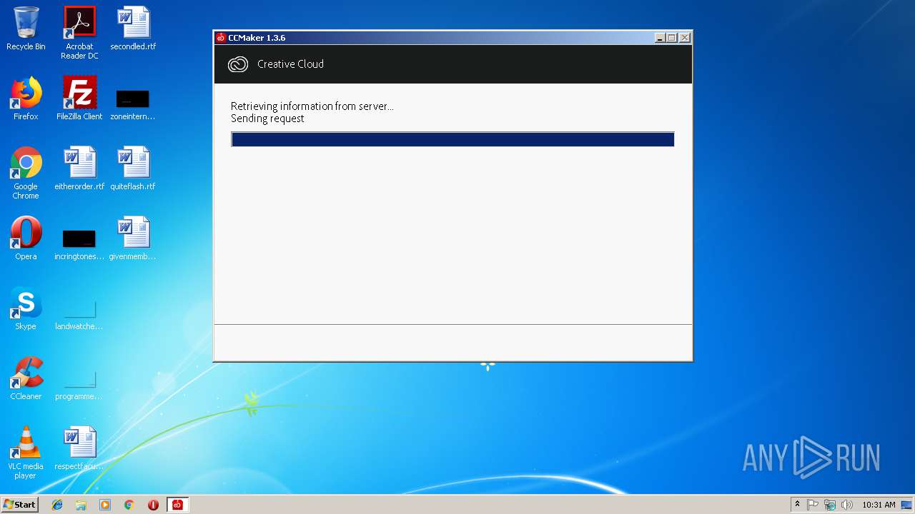Close the CCMaker window
Image resolution: width=915 pixels, height=514 pixels.
(685, 38)
